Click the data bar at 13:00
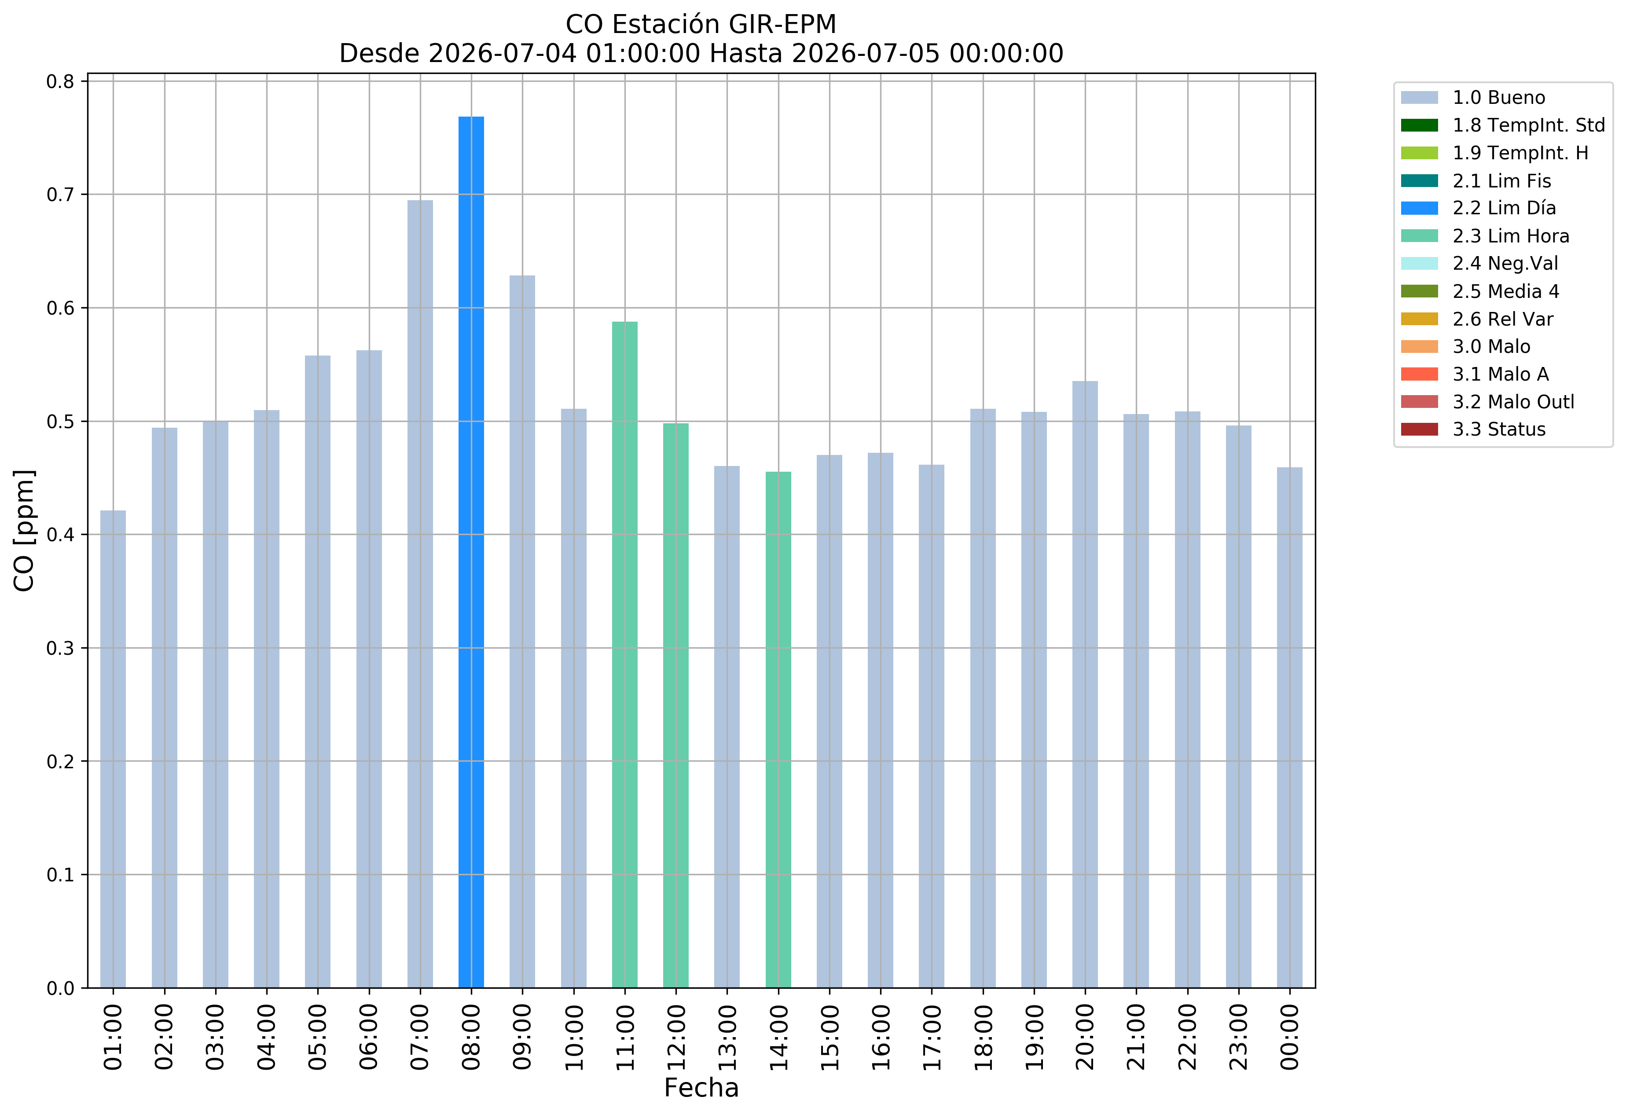This screenshot has width=1626, height=1115. pyautogui.click(x=727, y=727)
